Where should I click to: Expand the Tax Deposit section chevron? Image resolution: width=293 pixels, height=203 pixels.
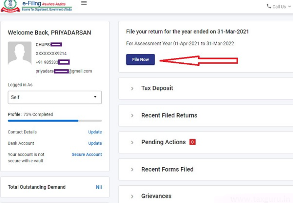pyautogui.click(x=132, y=88)
